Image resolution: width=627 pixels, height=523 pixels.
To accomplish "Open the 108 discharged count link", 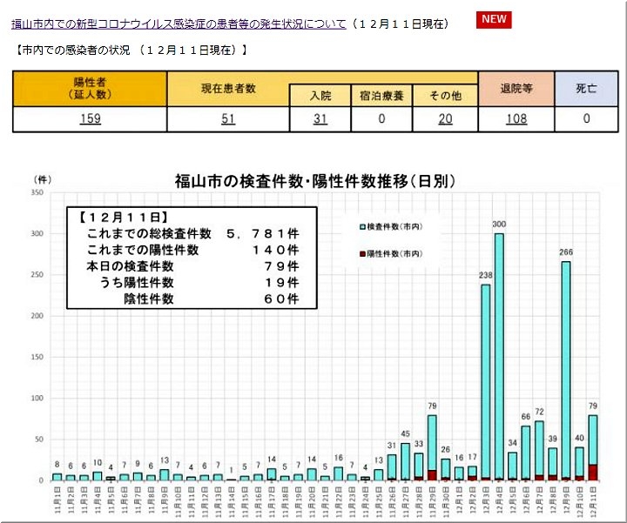I will pos(516,119).
